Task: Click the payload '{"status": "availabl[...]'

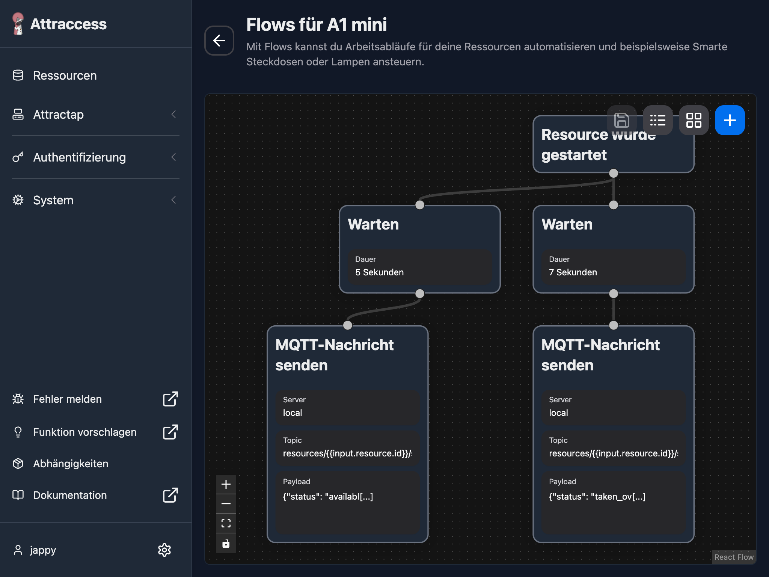Action: 328,497
